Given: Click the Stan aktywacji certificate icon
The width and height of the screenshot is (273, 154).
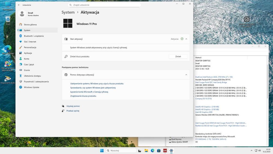Looking at the screenshot, I should [66, 39].
